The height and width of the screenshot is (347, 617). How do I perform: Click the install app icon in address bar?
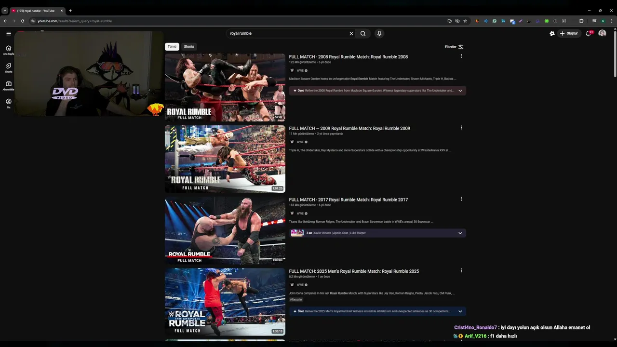pos(449,21)
